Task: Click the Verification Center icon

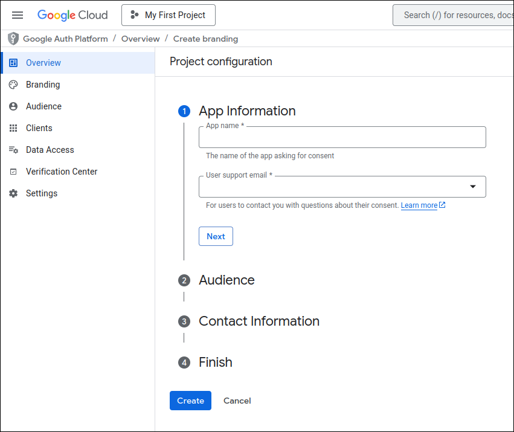Action: (x=13, y=171)
